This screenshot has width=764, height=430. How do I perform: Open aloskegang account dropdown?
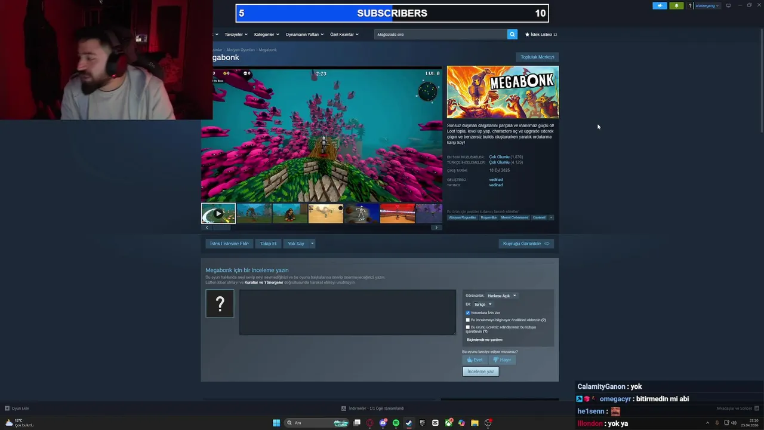[x=707, y=5]
